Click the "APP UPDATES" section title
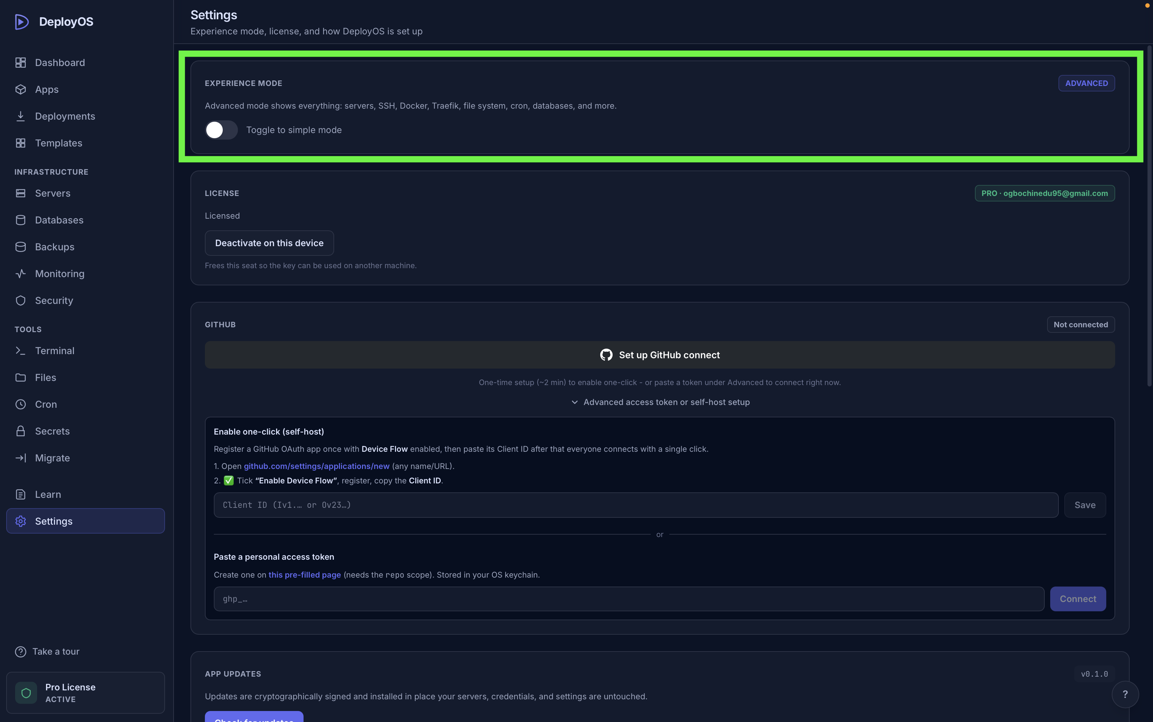The image size is (1153, 722). 233,674
